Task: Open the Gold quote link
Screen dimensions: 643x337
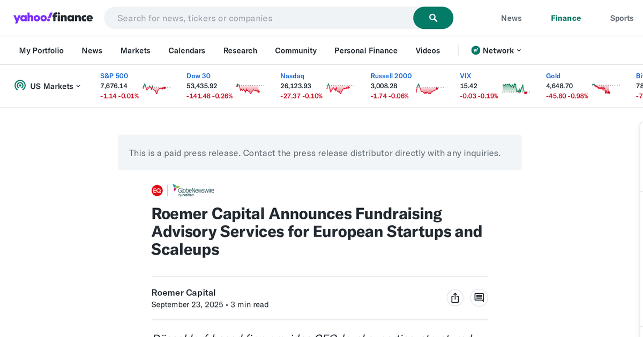Action: (553, 76)
